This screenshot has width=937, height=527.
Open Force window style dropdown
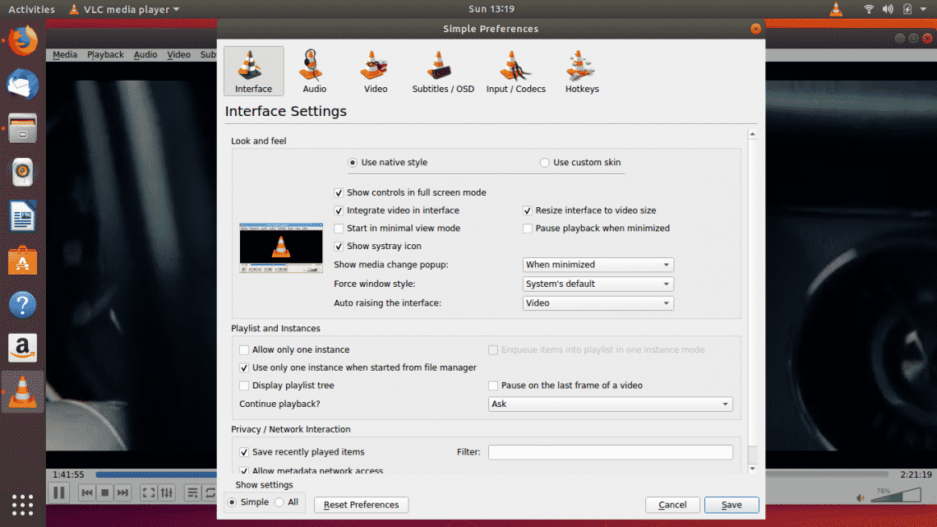tap(598, 284)
